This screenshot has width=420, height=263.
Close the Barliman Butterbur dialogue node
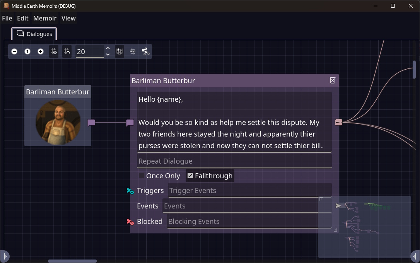pyautogui.click(x=332, y=80)
